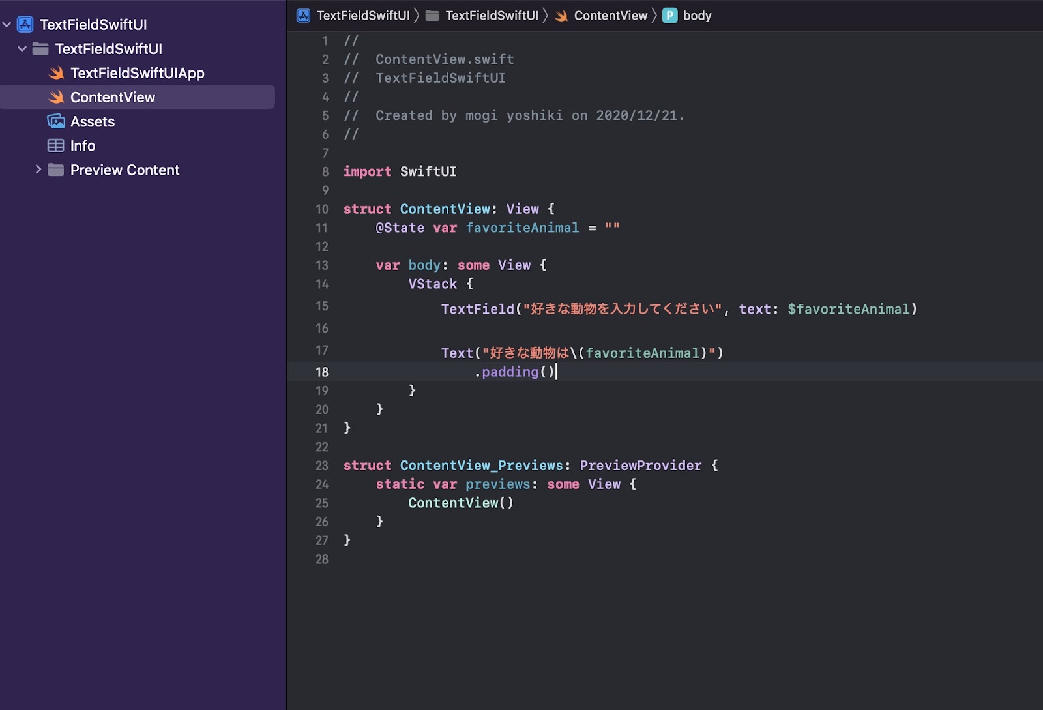
Task: Click the project icon in the breadcrumb bar
Action: (x=303, y=16)
